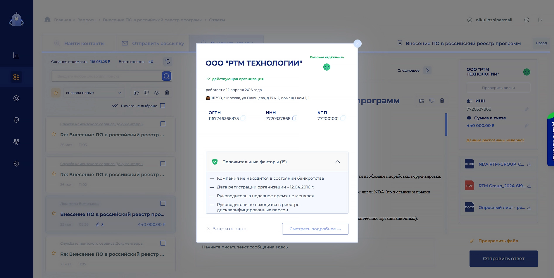Click thumbs-down icon in list toolbar
Image resolution: width=554 pixels, height=278 pixels.
[146, 93]
